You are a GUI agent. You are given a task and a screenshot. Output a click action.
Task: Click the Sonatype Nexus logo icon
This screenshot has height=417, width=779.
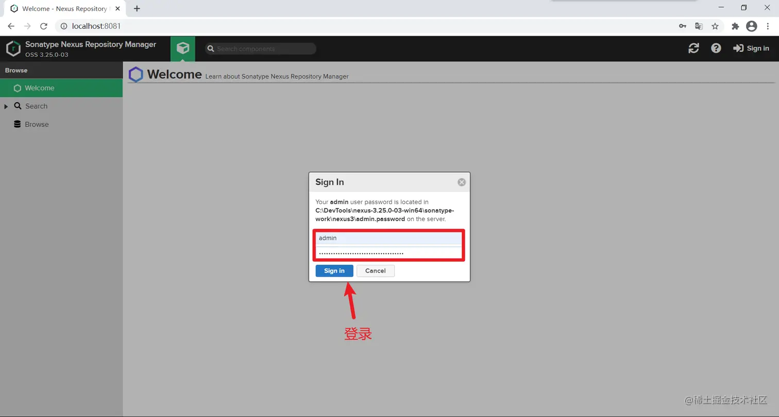(x=13, y=48)
